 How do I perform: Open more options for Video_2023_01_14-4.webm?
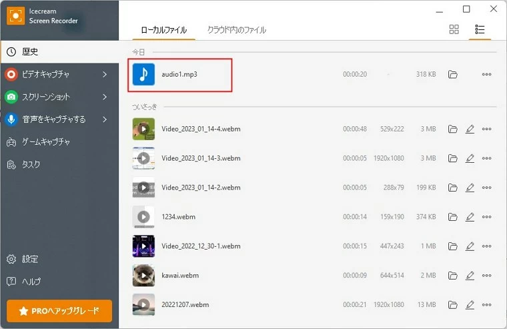pyautogui.click(x=486, y=129)
